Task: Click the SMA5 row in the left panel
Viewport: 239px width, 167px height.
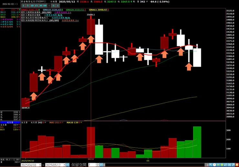Action: (x=10, y=10)
